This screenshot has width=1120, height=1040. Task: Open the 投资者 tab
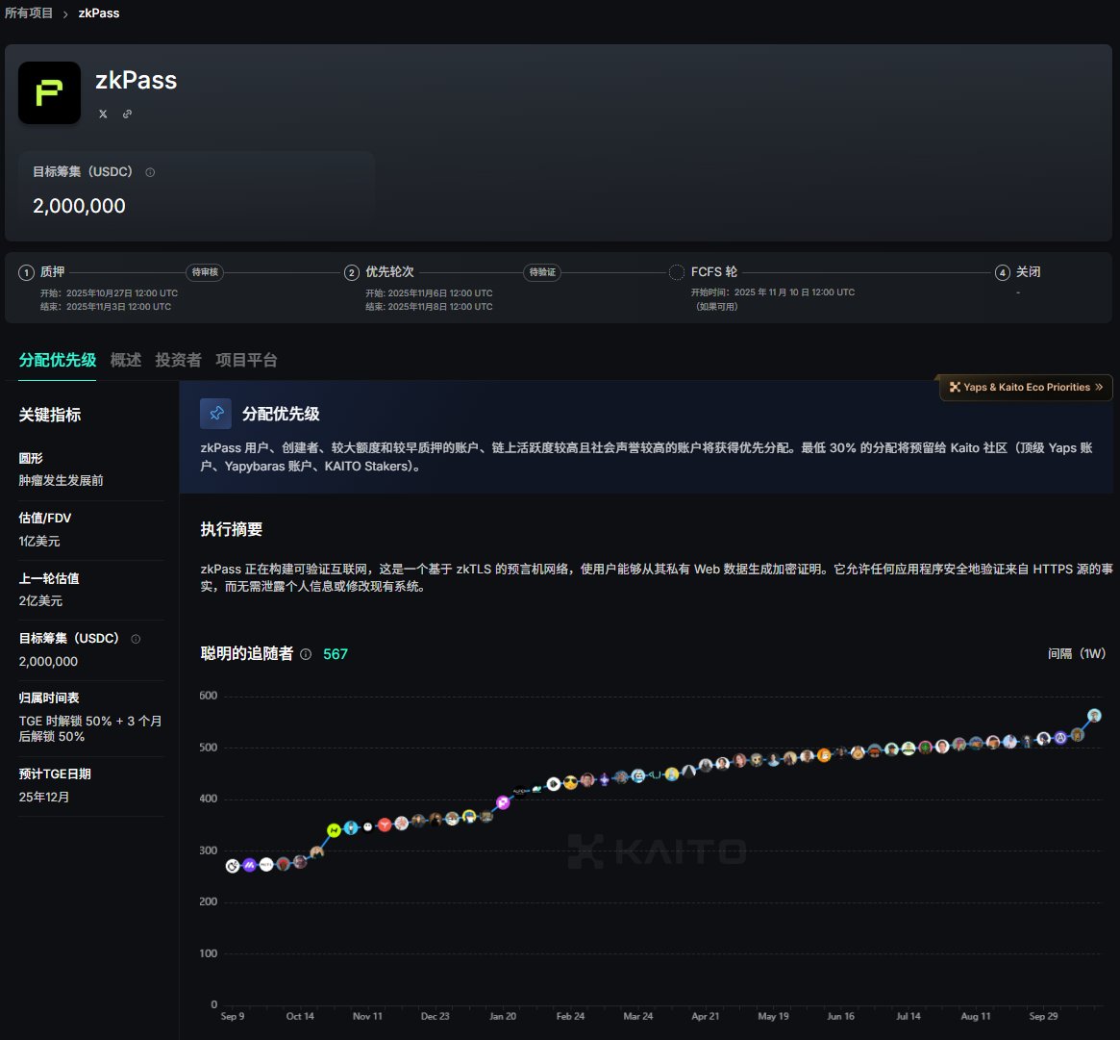click(178, 360)
